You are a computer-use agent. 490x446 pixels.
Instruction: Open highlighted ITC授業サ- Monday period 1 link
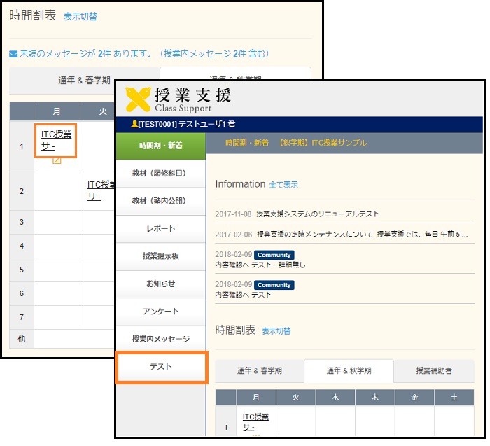pos(55,140)
